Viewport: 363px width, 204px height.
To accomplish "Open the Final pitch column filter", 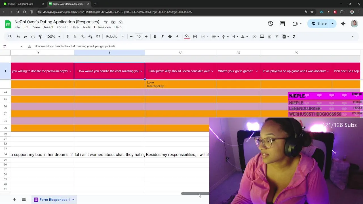I will coord(212,71).
